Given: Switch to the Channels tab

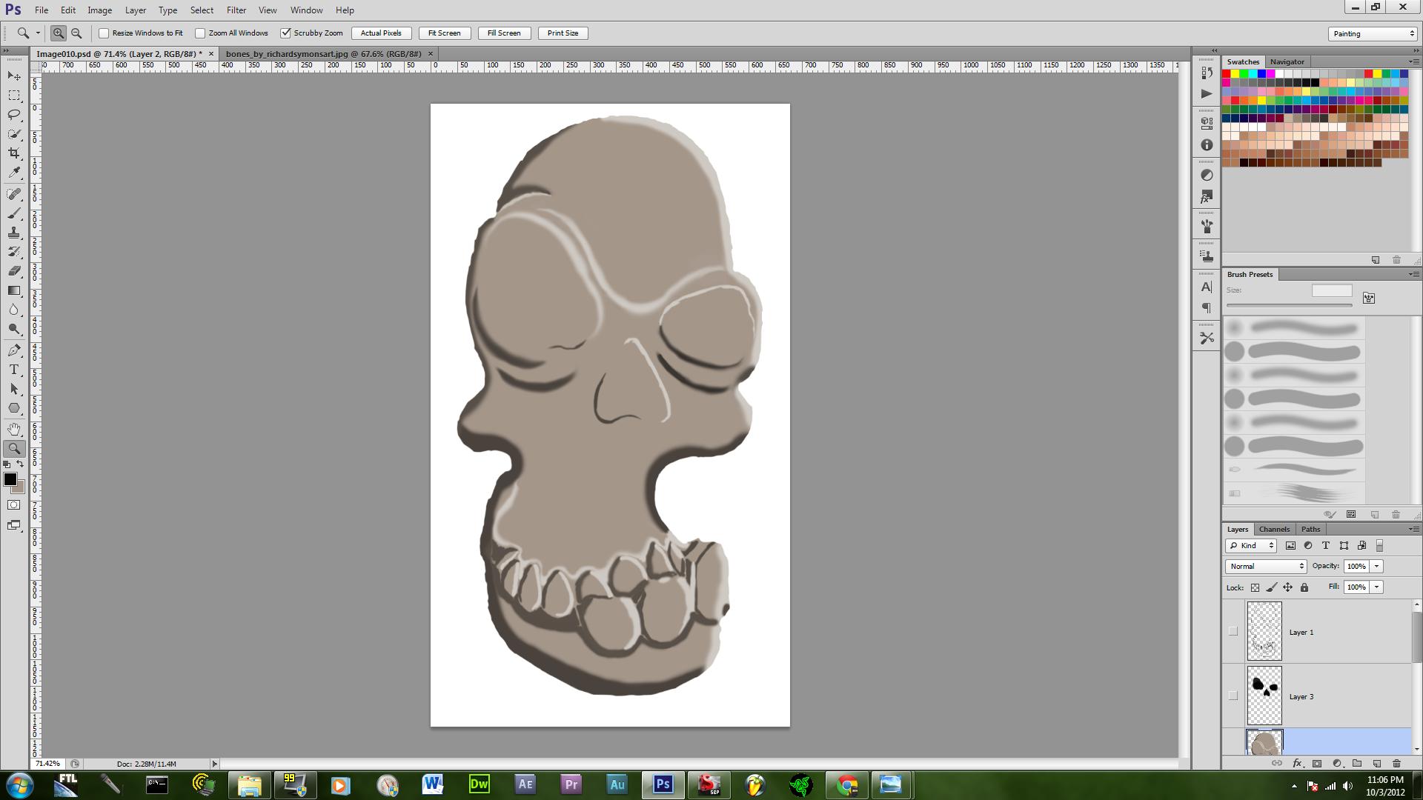Looking at the screenshot, I should 1274,529.
